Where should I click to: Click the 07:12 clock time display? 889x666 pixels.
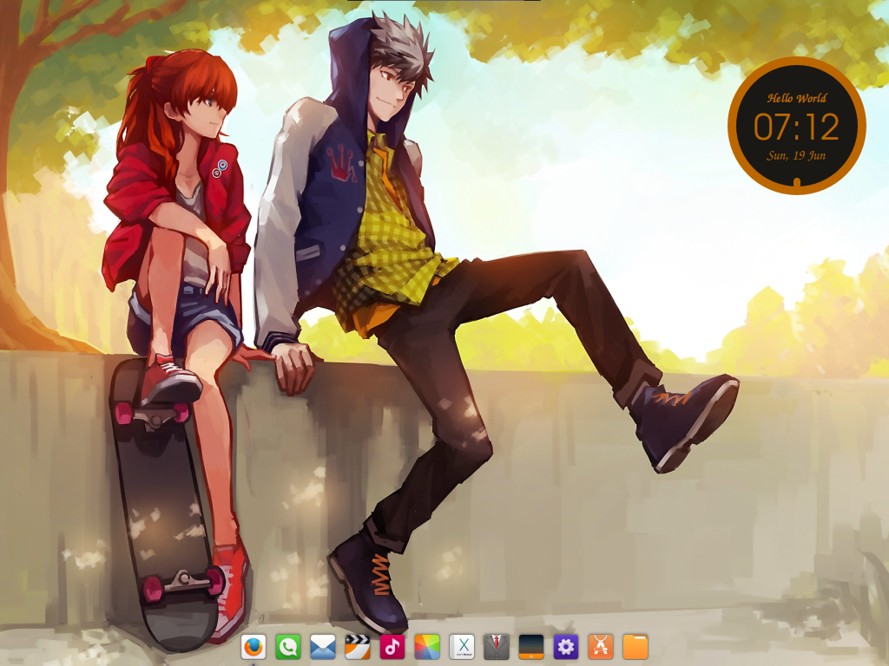tap(796, 127)
